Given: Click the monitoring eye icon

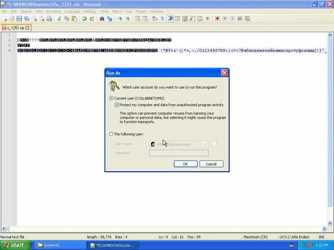Looking at the screenshot, I should pyautogui.click(x=207, y=19).
